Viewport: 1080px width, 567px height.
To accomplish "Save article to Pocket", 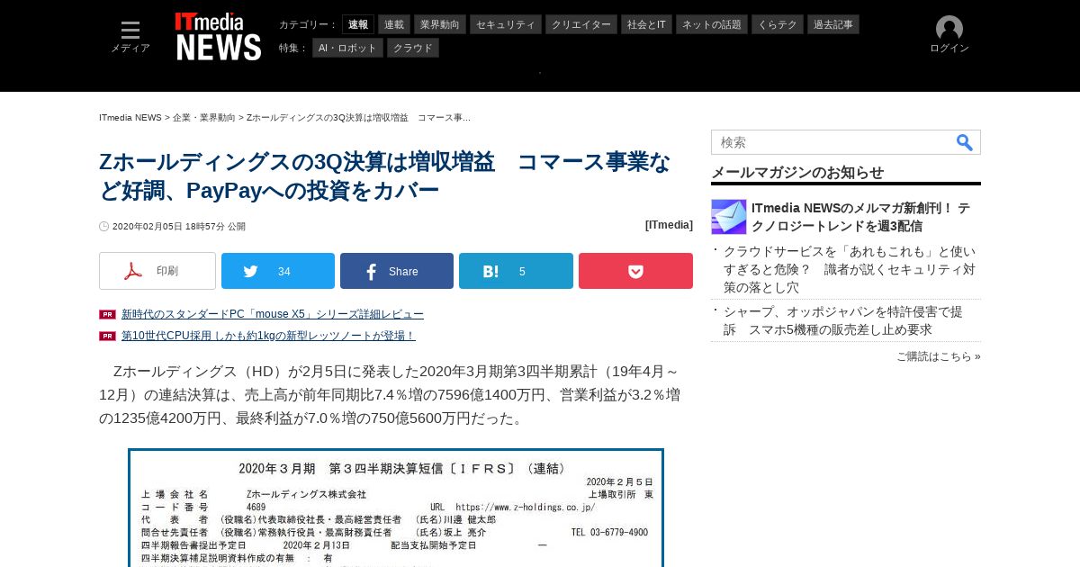I will pyautogui.click(x=635, y=271).
